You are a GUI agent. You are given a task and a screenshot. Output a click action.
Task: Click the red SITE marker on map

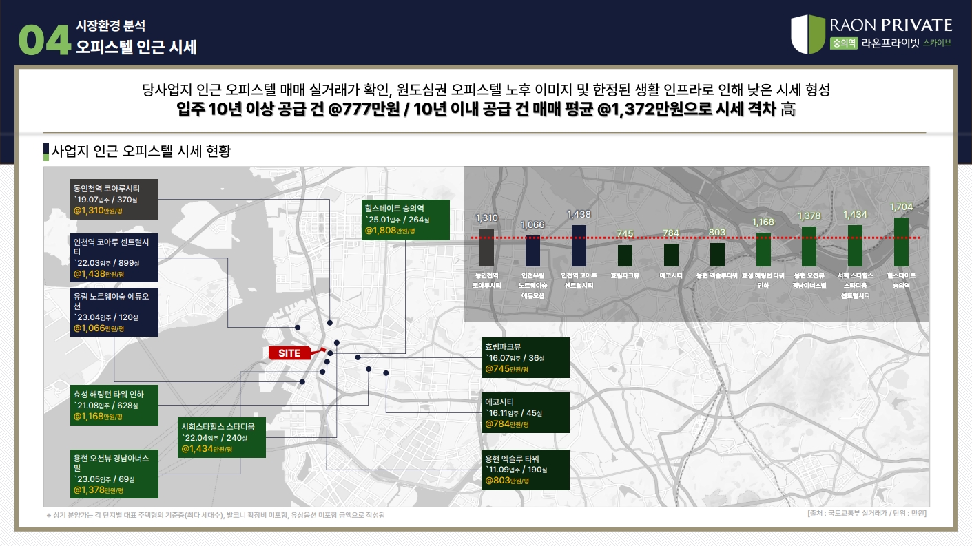coord(290,353)
